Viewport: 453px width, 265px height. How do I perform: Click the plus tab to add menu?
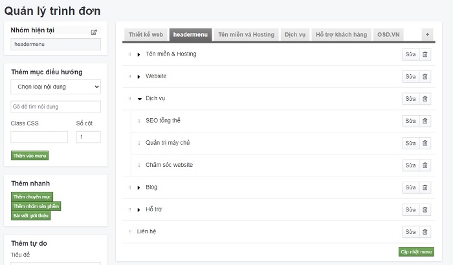point(426,34)
